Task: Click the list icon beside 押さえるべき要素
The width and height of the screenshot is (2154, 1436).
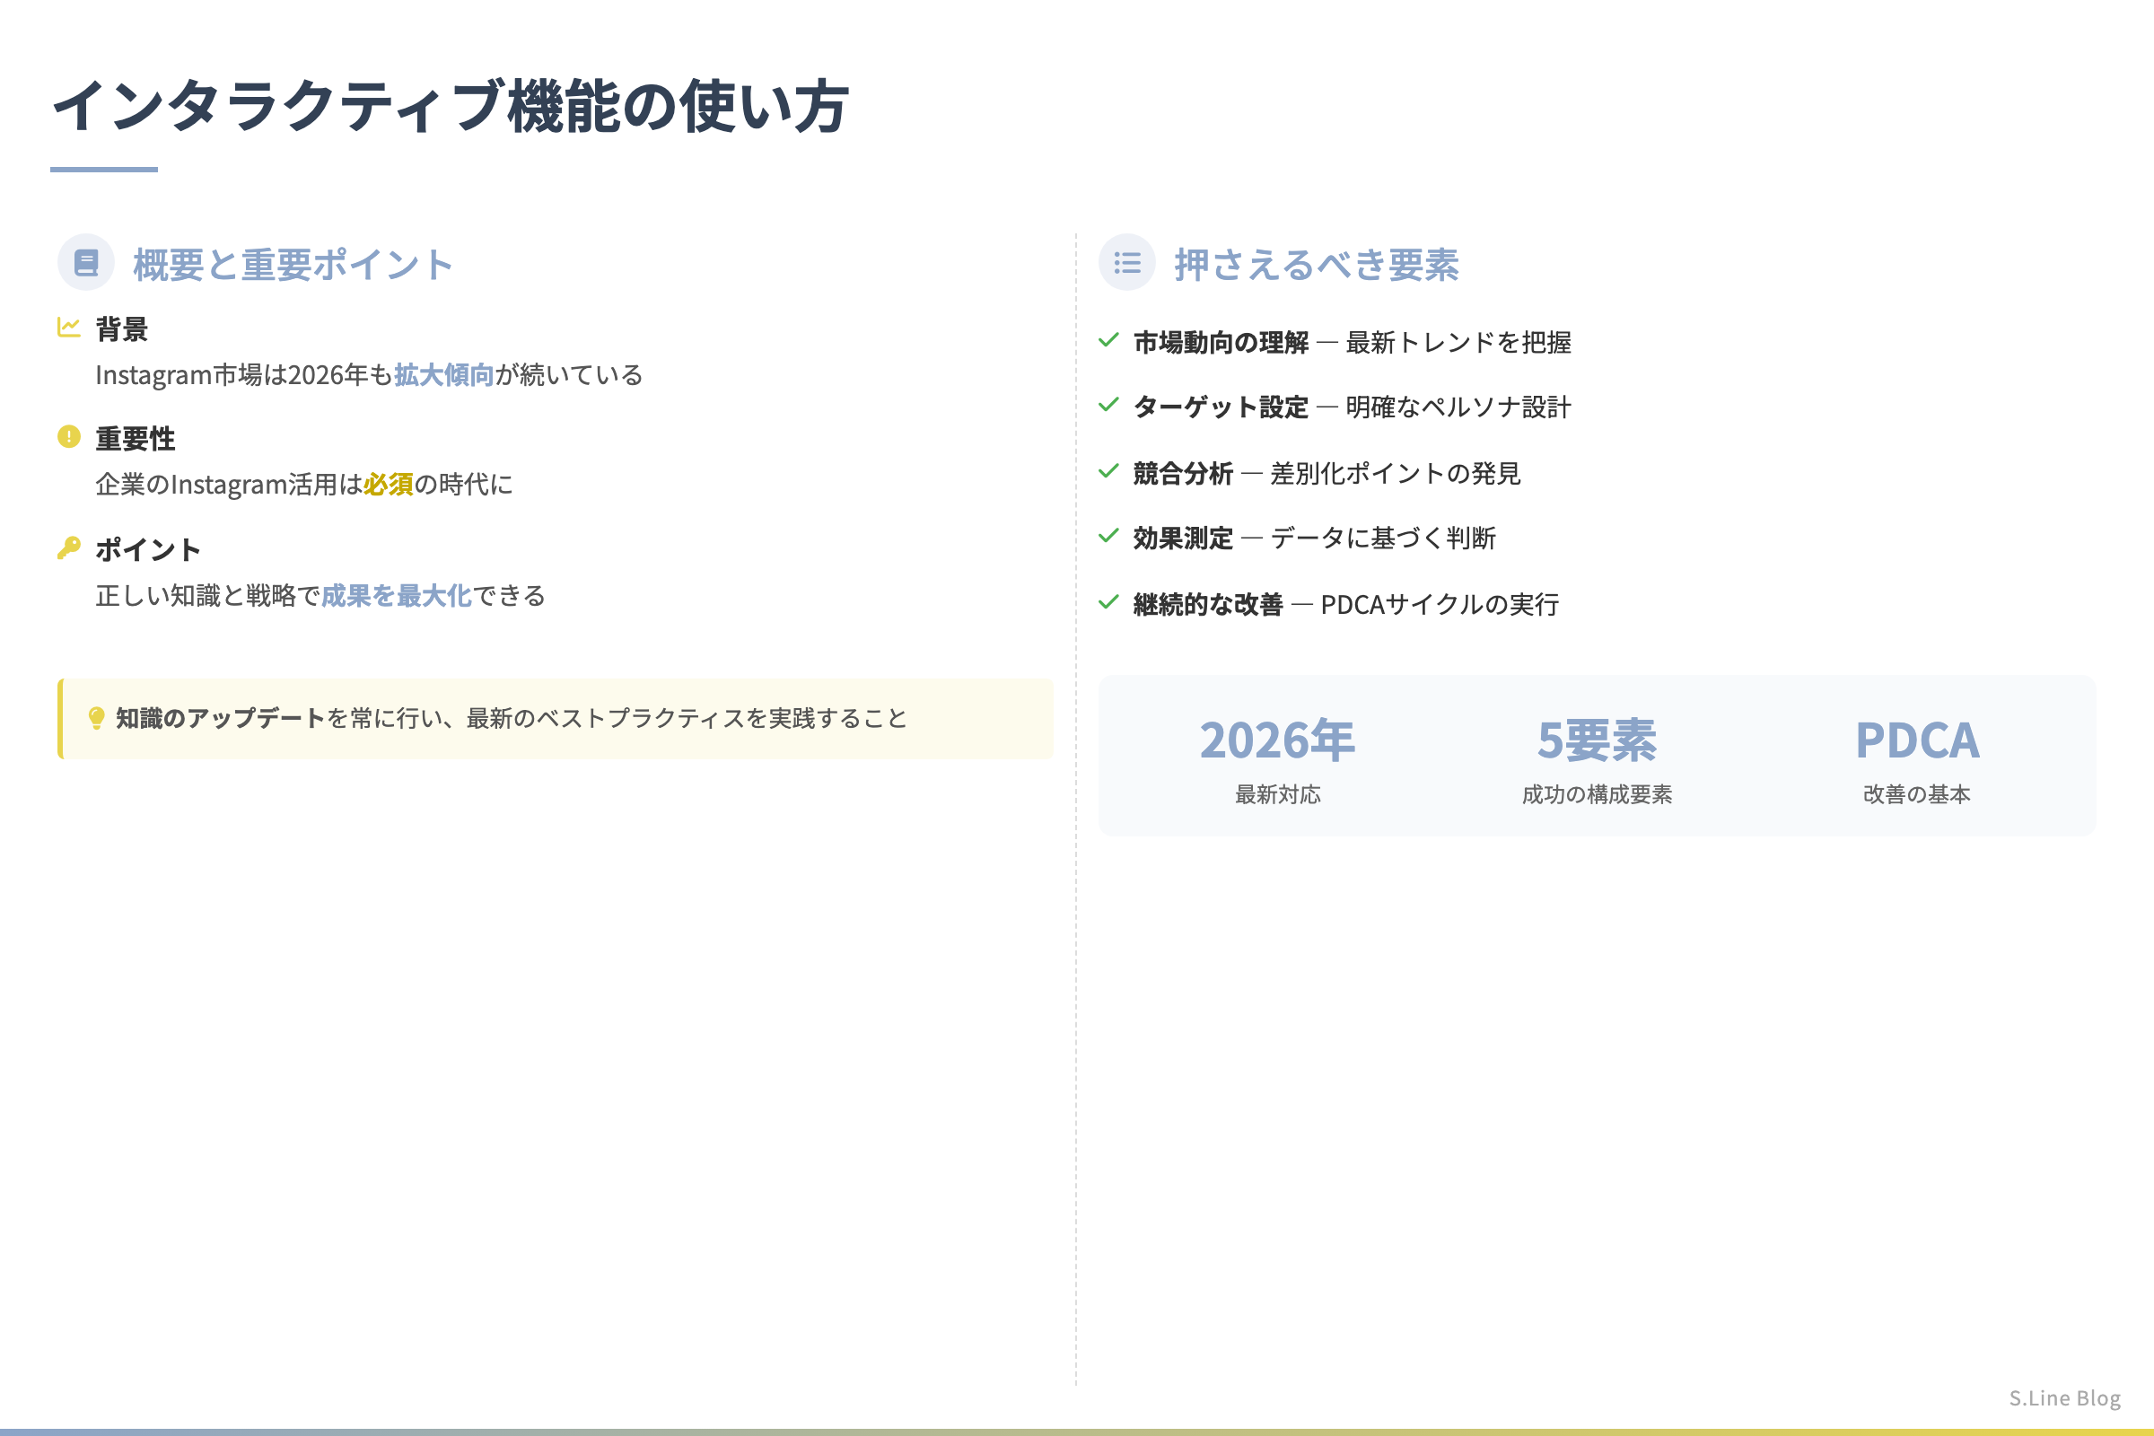Action: 1127,263
